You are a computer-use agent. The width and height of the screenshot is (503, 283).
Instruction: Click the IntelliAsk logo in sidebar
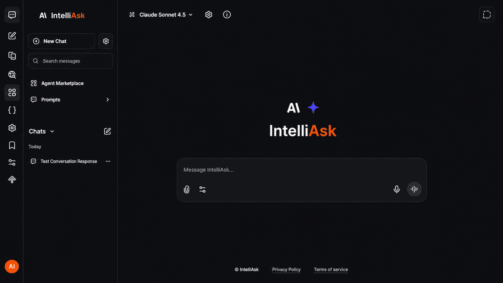pyautogui.click(x=62, y=15)
